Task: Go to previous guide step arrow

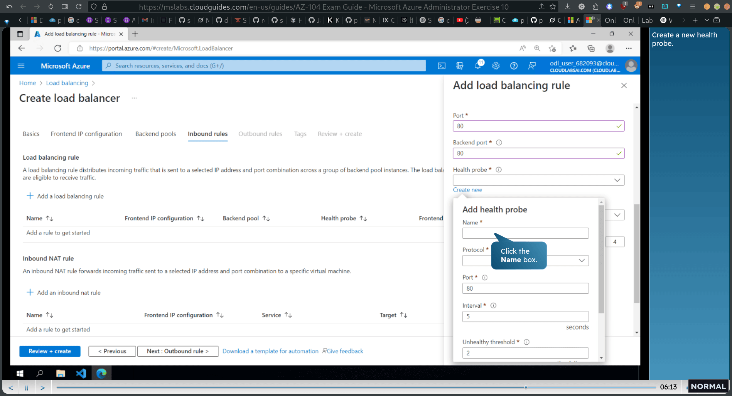Action: pos(11,388)
